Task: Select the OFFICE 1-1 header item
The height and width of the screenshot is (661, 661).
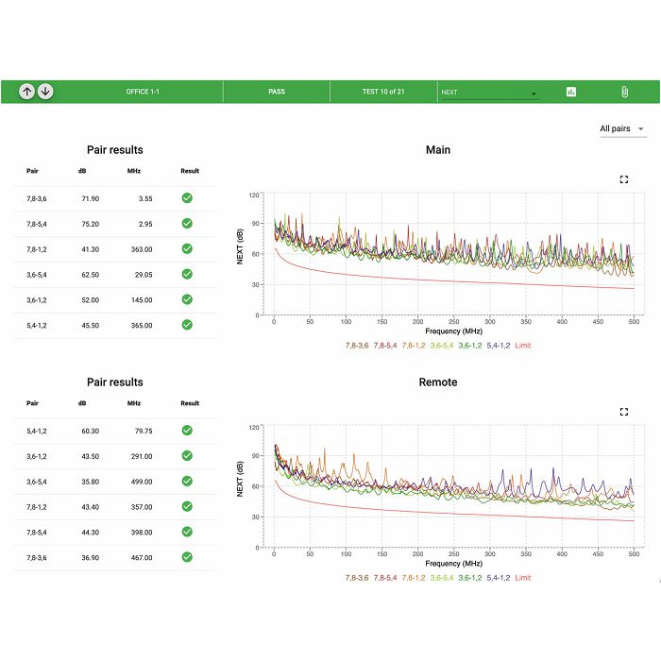Action: (x=143, y=92)
